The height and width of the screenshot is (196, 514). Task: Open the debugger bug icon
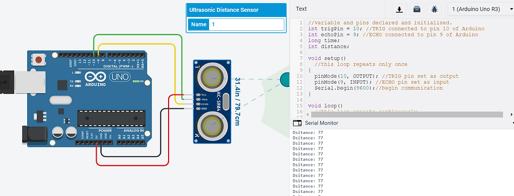[x=434, y=9]
